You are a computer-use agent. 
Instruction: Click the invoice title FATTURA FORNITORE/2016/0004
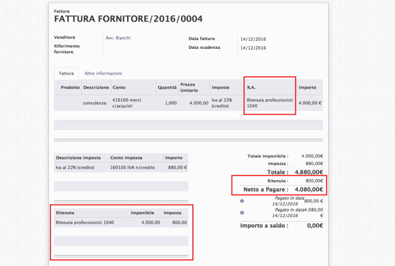click(x=128, y=19)
